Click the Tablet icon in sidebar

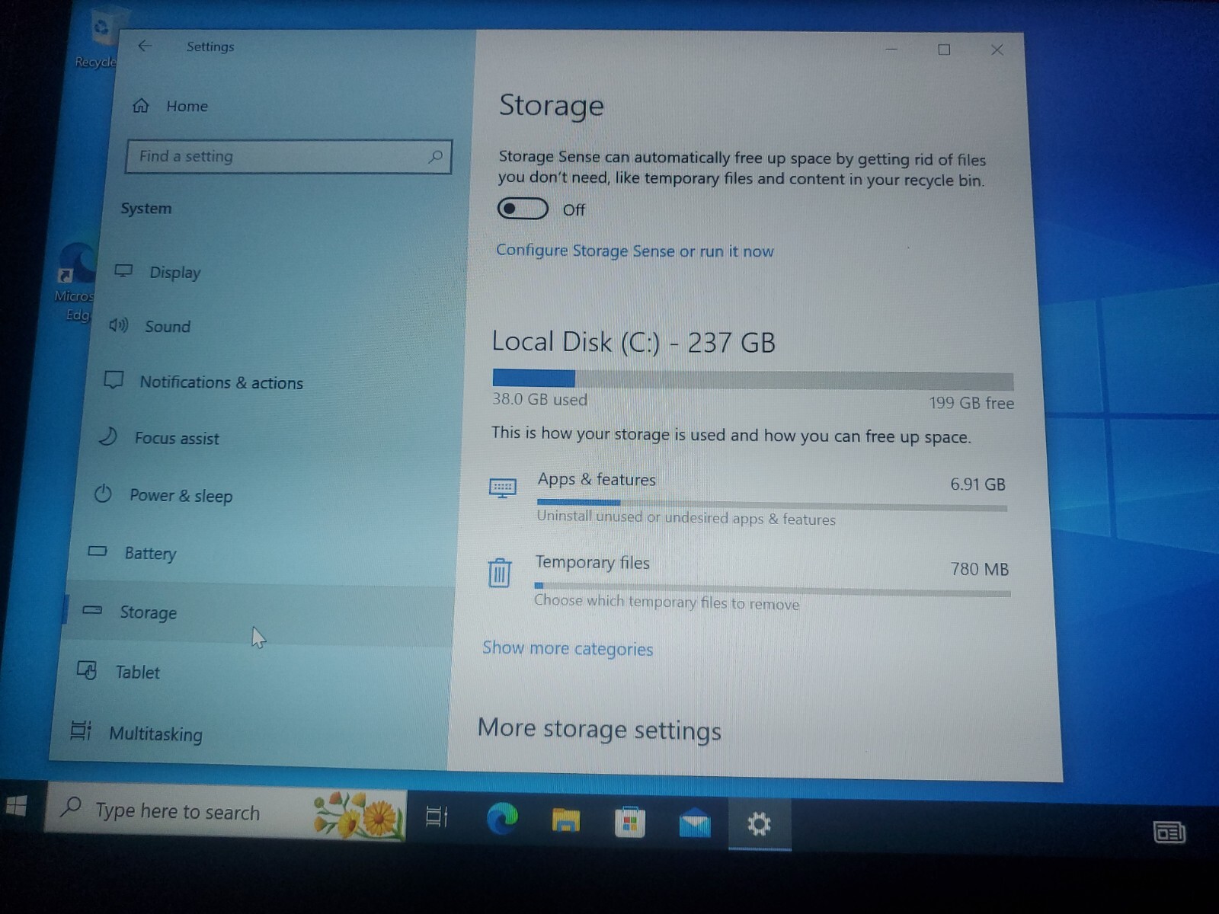tap(87, 670)
